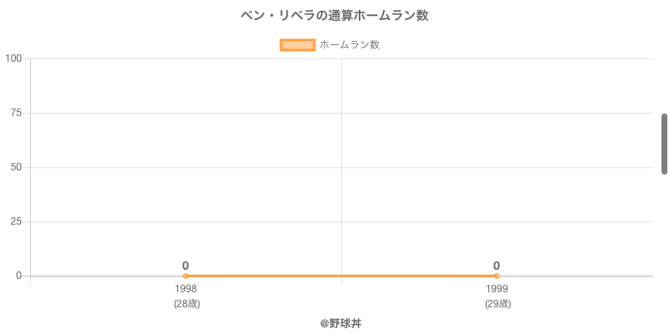
Task: Click the 1999 x-axis label
Action: 497,289
